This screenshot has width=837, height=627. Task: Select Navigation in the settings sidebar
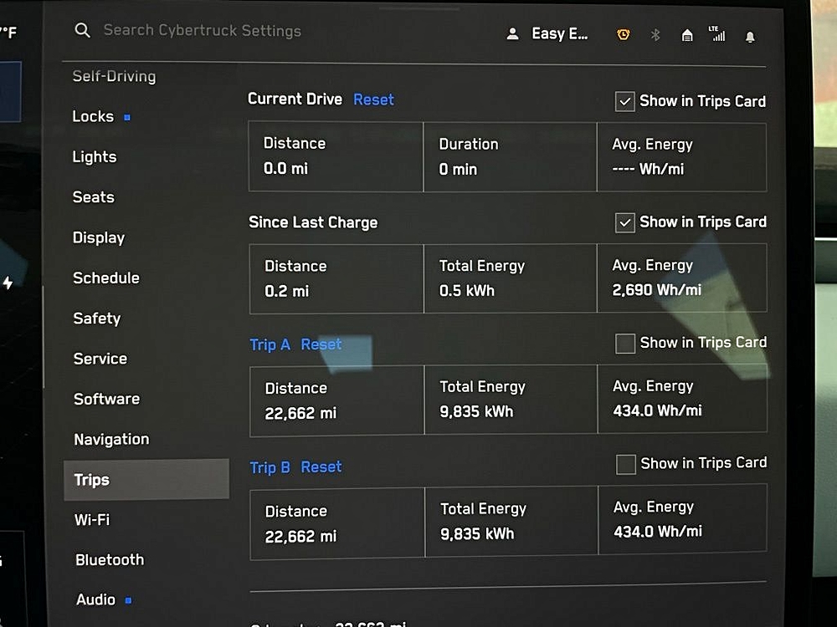(x=111, y=439)
